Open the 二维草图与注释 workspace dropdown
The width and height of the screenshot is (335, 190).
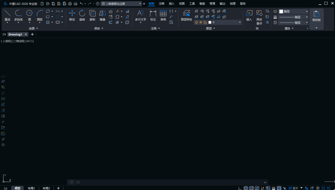pos(121,4)
